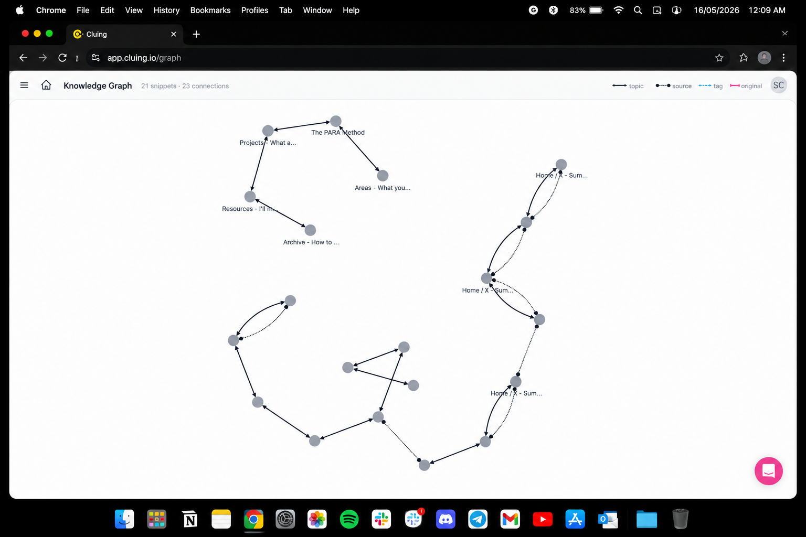Open the Apple menu
Screen dimensions: 806x537
(x=20, y=10)
